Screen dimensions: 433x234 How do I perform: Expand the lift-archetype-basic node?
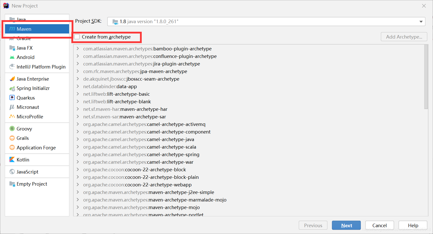(78, 94)
